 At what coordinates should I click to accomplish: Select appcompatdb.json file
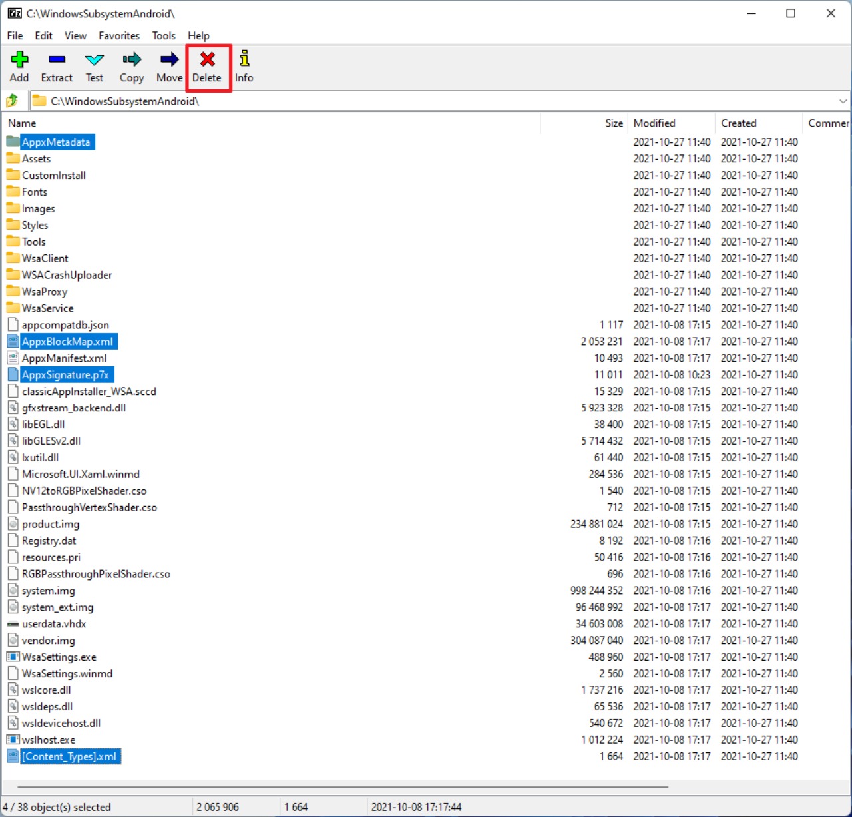[x=65, y=325]
